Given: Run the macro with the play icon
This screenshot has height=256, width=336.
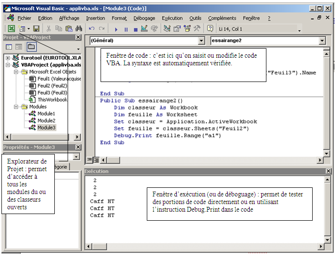Looking at the screenshot, I should [116, 30].
